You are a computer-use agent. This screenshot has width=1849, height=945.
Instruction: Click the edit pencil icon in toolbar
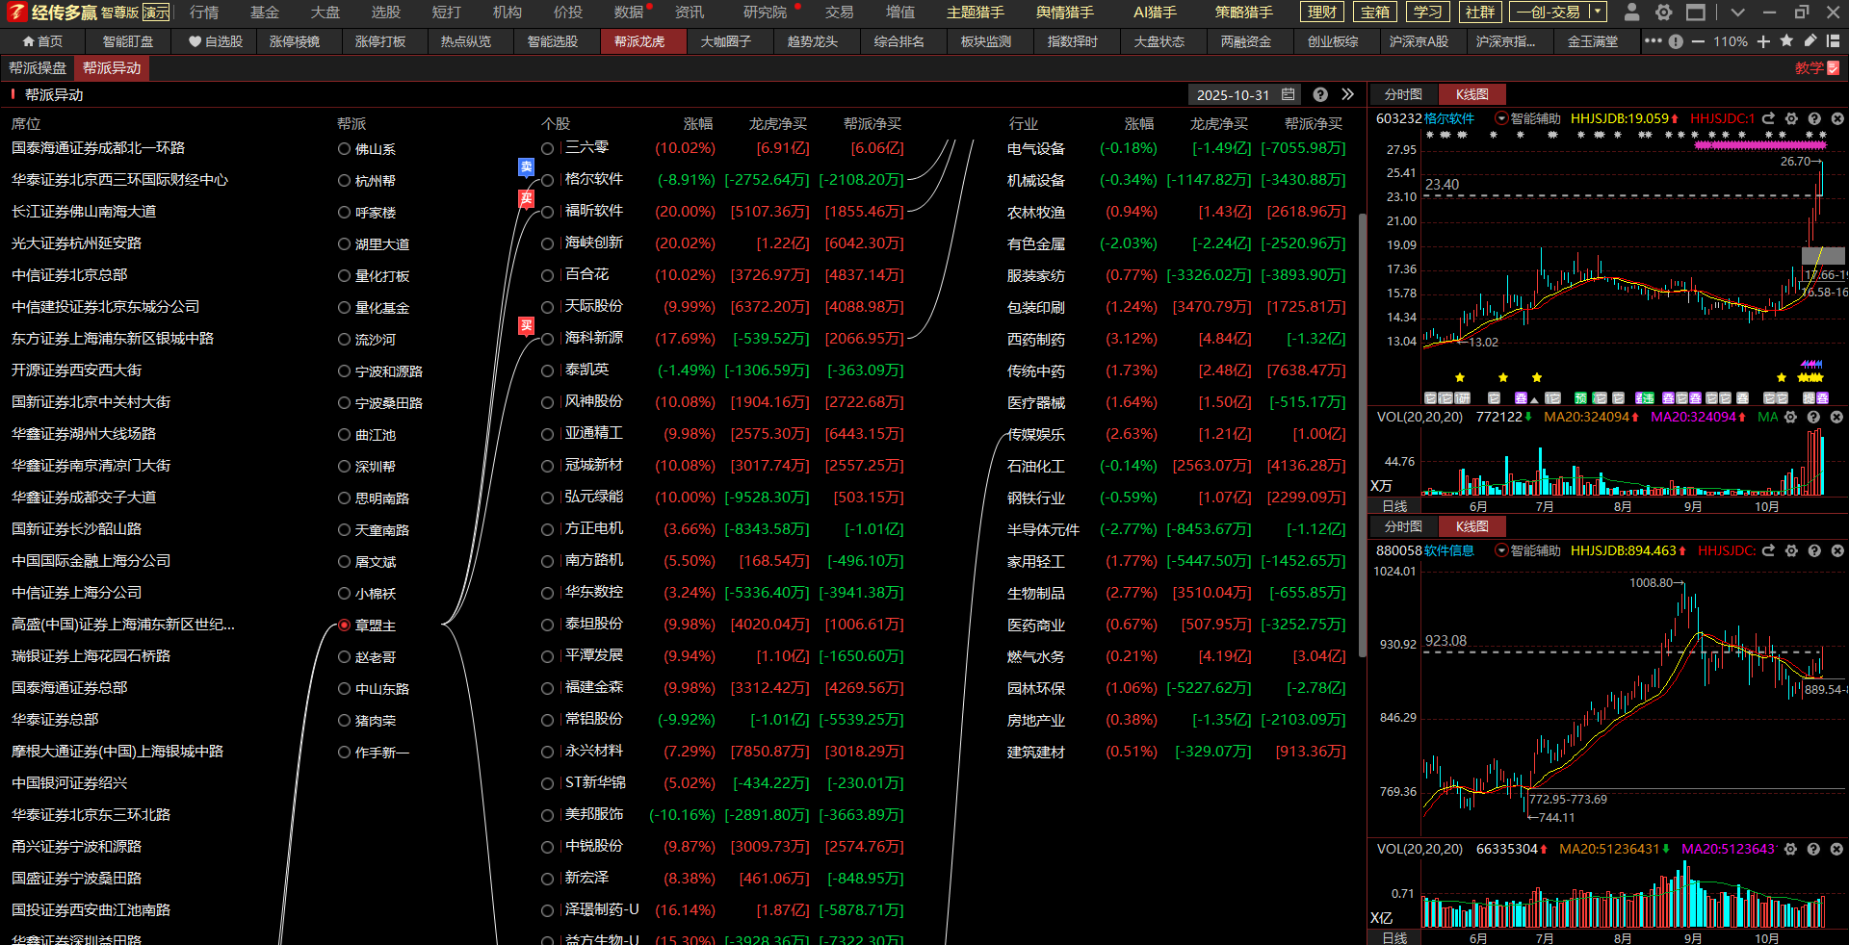1810,41
